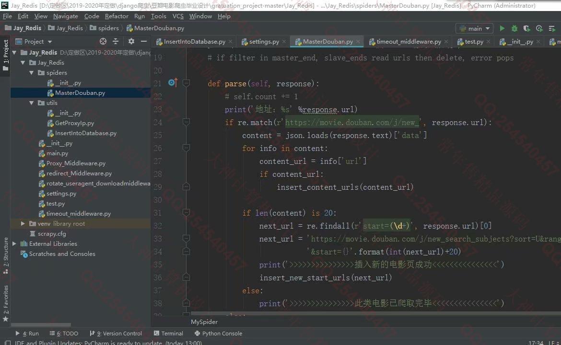Viewport: 561px width, 345px height.
Task: Close the InsertIntoDatabase.py tab
Action: pos(231,42)
